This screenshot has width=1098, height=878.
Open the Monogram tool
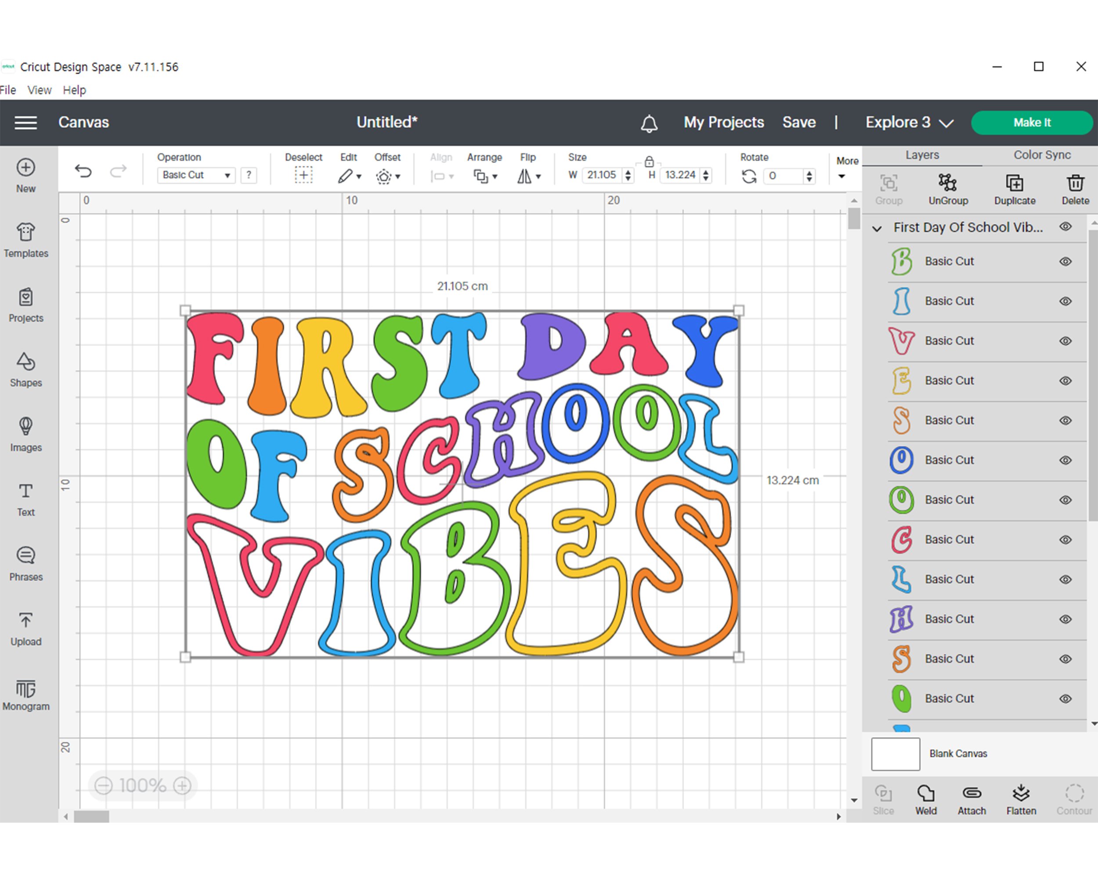(x=25, y=694)
